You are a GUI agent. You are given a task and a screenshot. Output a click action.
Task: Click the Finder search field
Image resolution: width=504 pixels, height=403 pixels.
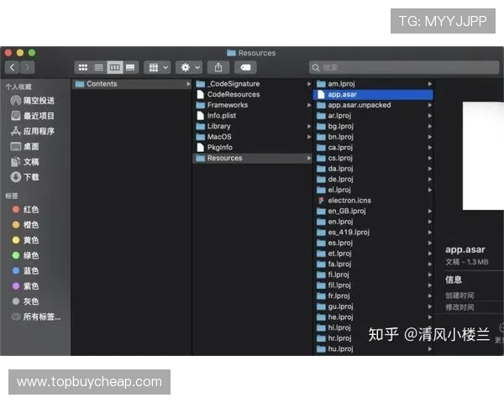pos(404,67)
